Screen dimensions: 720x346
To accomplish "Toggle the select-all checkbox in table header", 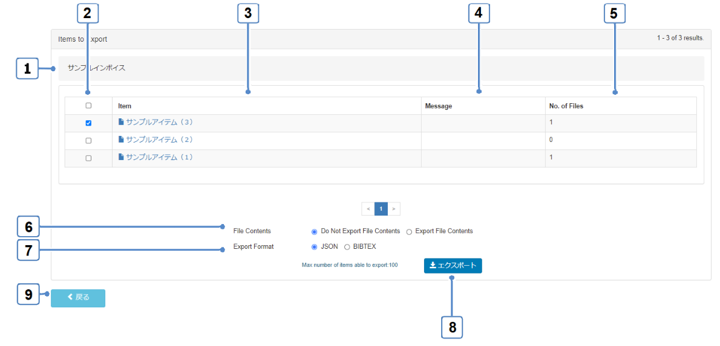I will tap(88, 106).
